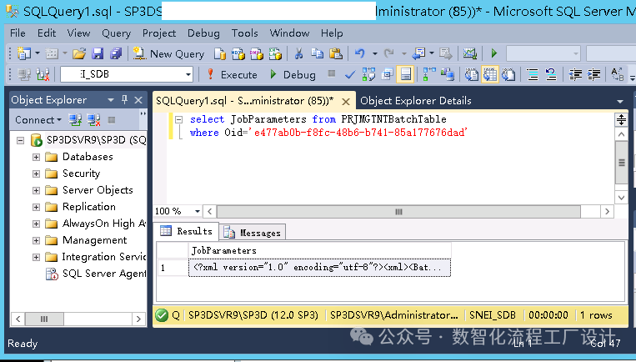Click Comment Out Selected Lines icon
Image resolution: width=636 pixels, height=362 pixels.
coord(532,75)
